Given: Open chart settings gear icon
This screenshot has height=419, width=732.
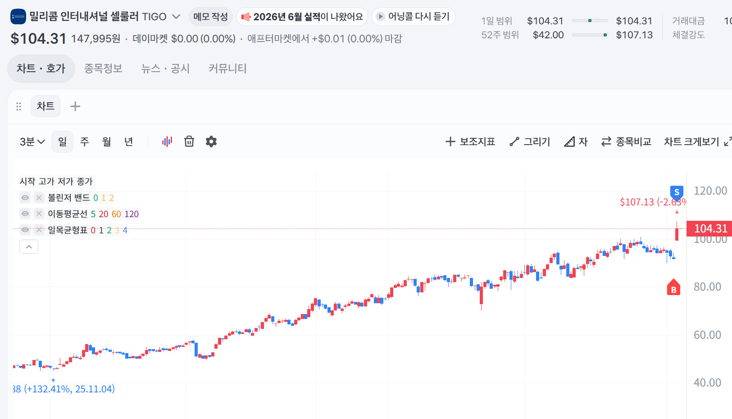Looking at the screenshot, I should (x=211, y=141).
